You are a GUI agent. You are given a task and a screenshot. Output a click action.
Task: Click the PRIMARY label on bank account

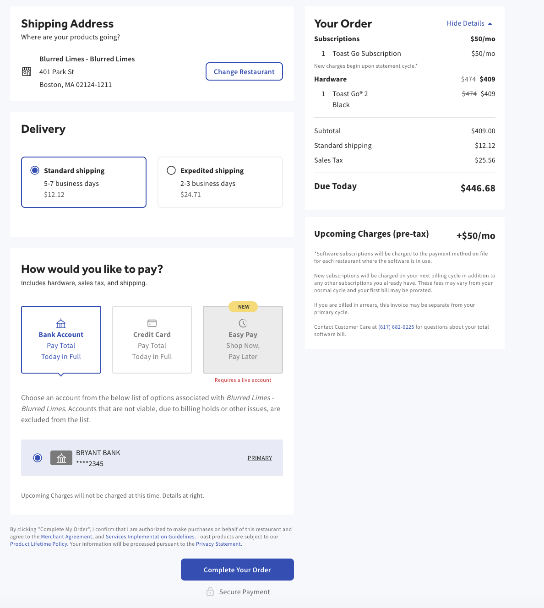[260, 458]
